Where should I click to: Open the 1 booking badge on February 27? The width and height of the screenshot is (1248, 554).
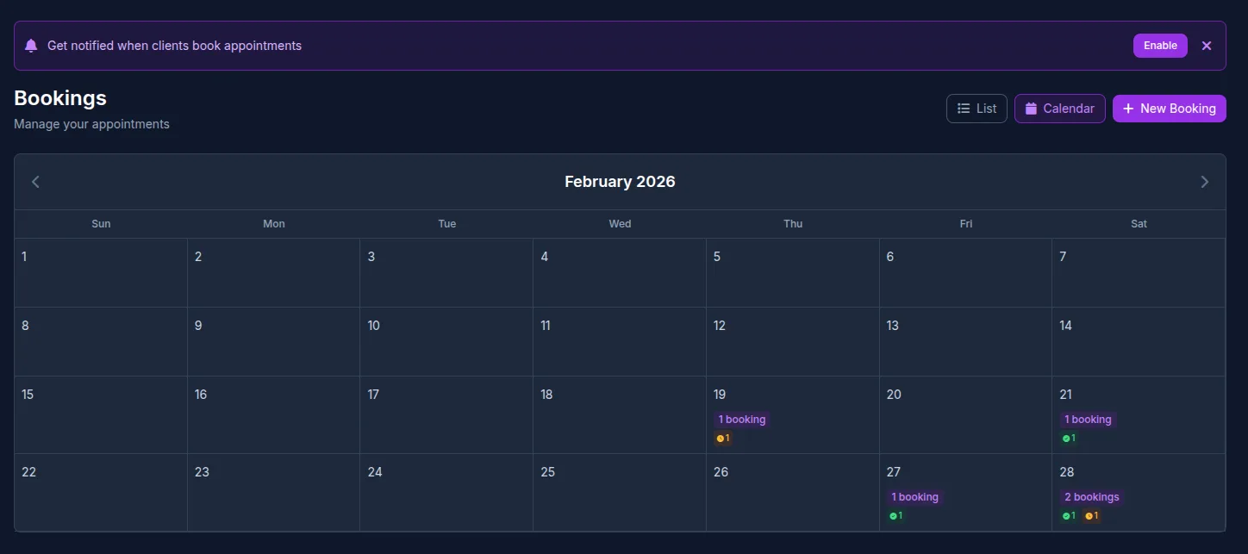(x=914, y=496)
